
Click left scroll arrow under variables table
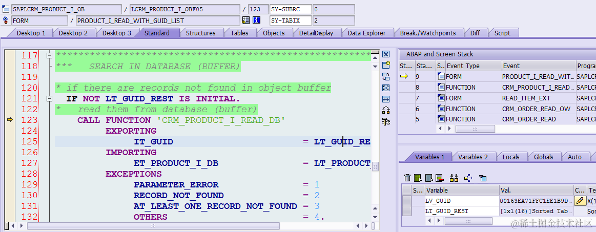[x=430, y=221]
